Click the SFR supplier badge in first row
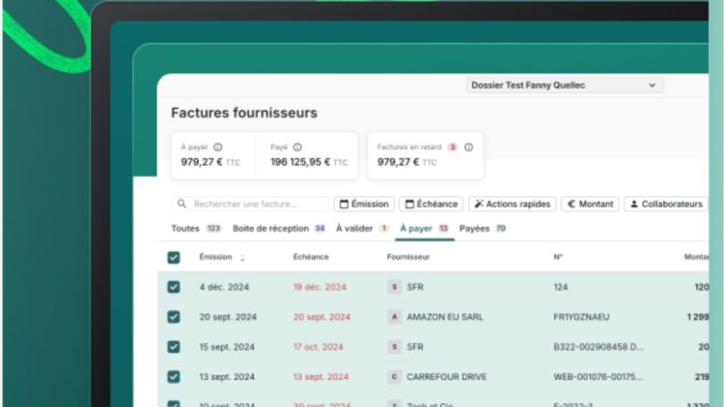The image size is (724, 407). coord(394,286)
